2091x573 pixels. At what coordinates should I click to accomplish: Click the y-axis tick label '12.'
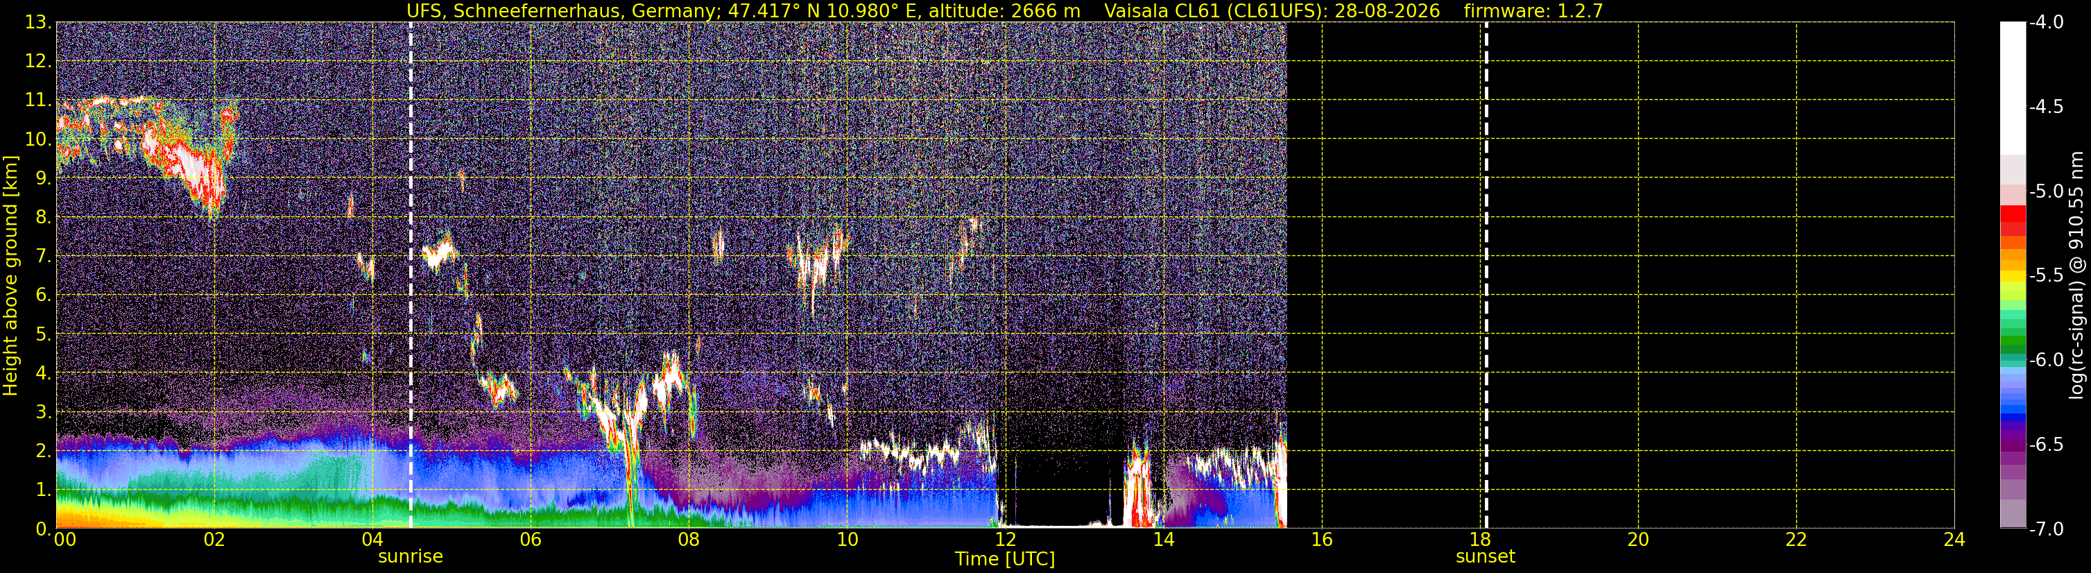click(x=38, y=62)
